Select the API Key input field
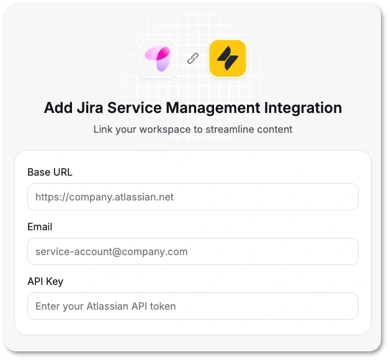This screenshot has height=360, width=389. tap(193, 306)
